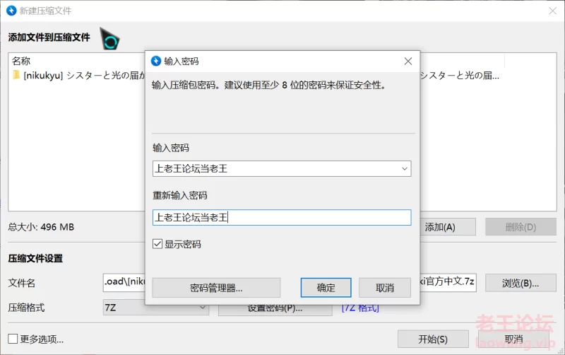The height and width of the screenshot is (355, 565).
Task: Click the Bandizip logo in main window title
Action: pos(11,11)
